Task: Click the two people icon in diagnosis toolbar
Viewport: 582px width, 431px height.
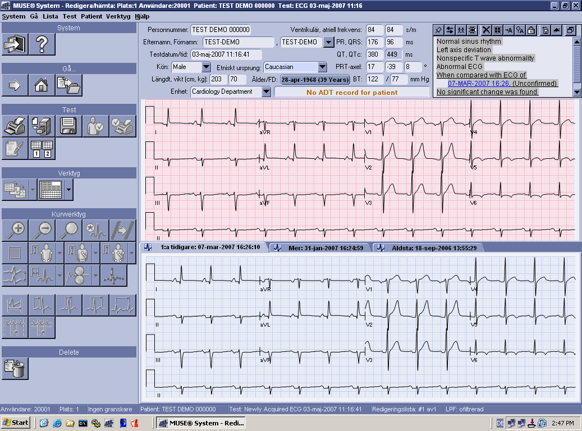Action: pos(461,30)
